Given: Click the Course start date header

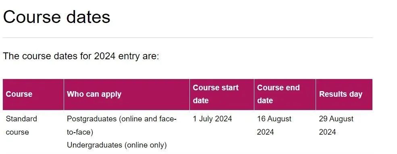Looking at the screenshot, I should click(x=216, y=94).
